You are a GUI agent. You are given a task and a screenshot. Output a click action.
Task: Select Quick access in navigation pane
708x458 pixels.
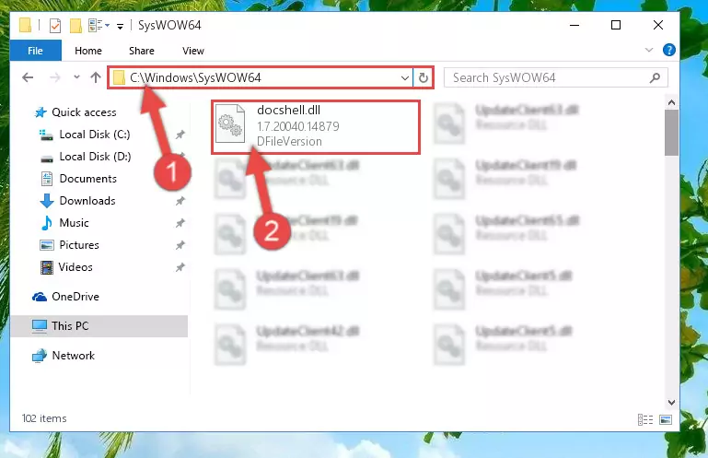coord(75,112)
